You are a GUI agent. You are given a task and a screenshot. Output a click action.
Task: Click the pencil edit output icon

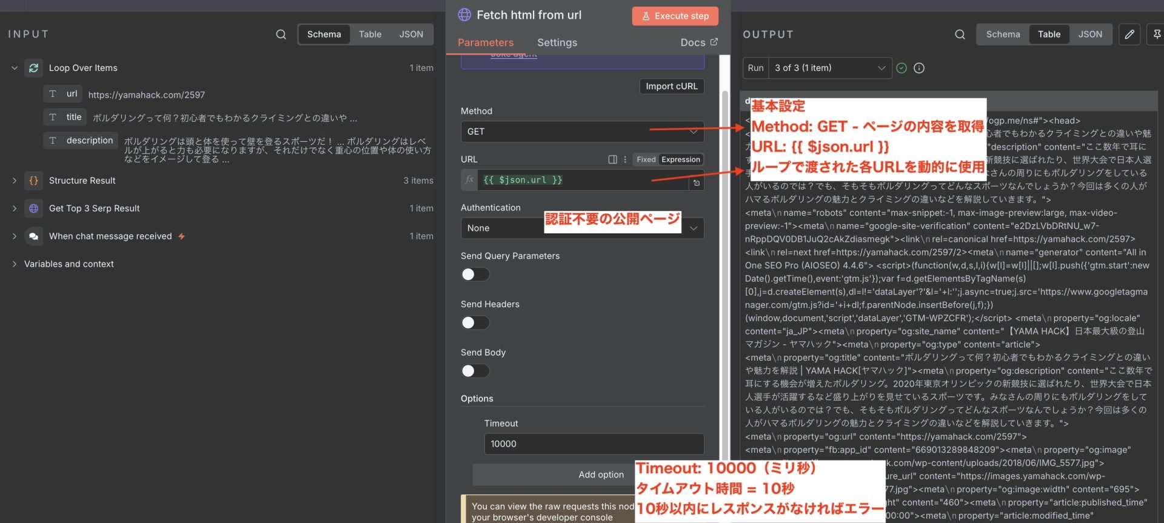1129,35
